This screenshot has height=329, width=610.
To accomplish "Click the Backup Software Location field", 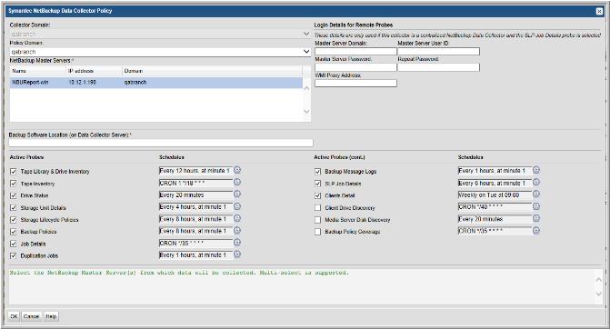I will point(161,143).
